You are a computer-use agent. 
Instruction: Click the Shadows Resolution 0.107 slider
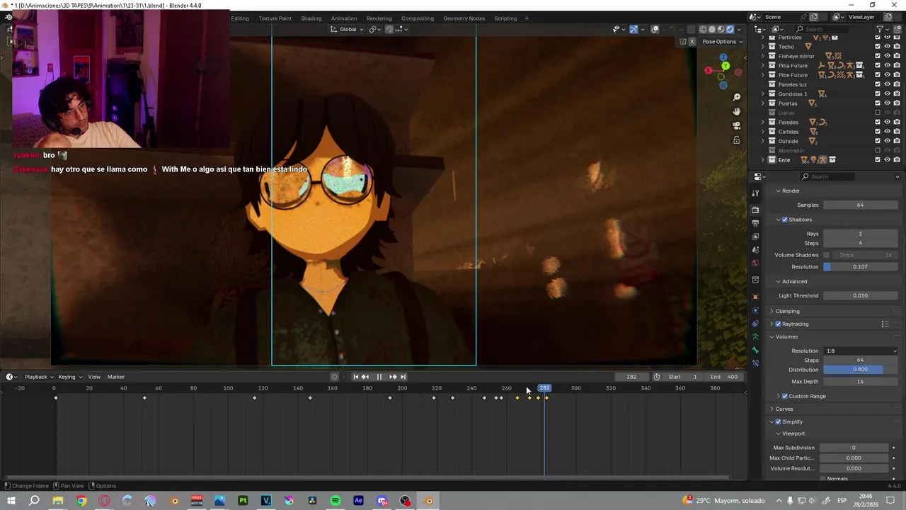pyautogui.click(x=861, y=267)
